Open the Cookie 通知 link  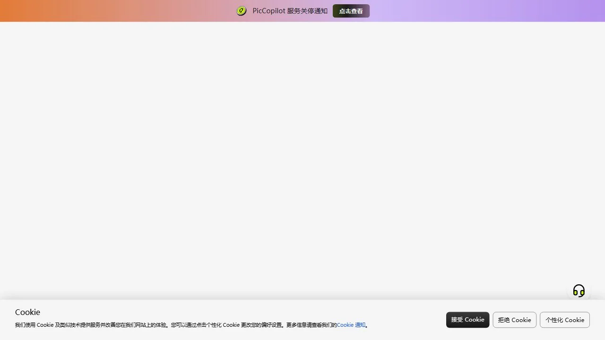pos(351,325)
